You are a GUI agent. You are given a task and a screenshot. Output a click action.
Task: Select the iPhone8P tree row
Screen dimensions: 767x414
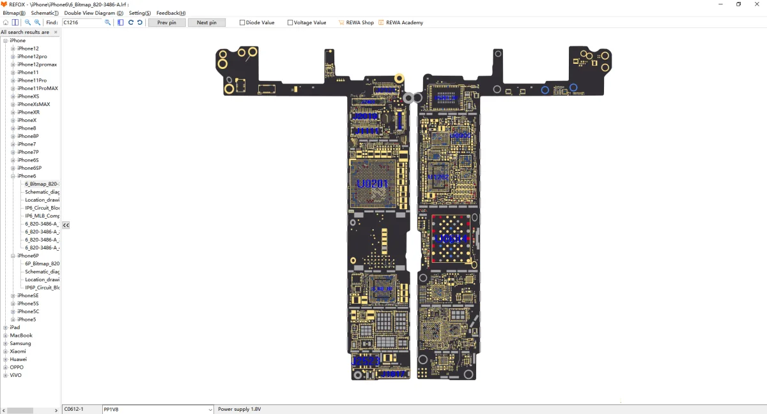point(28,136)
